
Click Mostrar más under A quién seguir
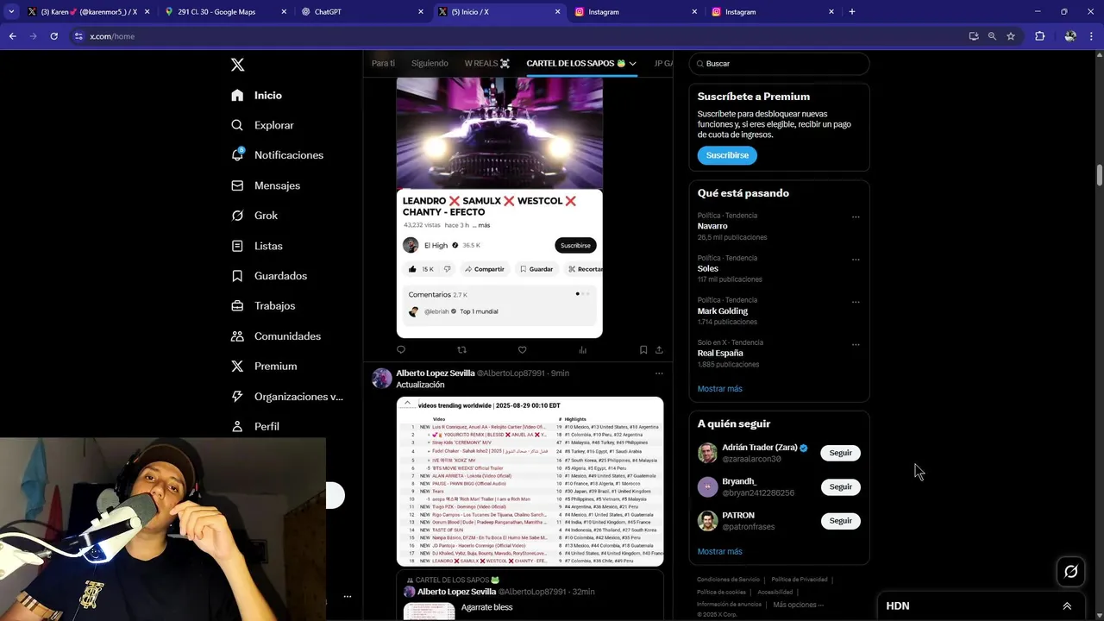[x=719, y=551]
